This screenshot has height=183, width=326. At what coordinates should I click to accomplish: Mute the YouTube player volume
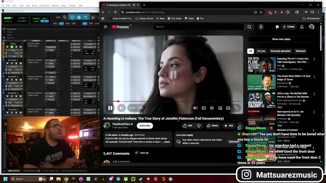pyautogui.click(x=121, y=108)
